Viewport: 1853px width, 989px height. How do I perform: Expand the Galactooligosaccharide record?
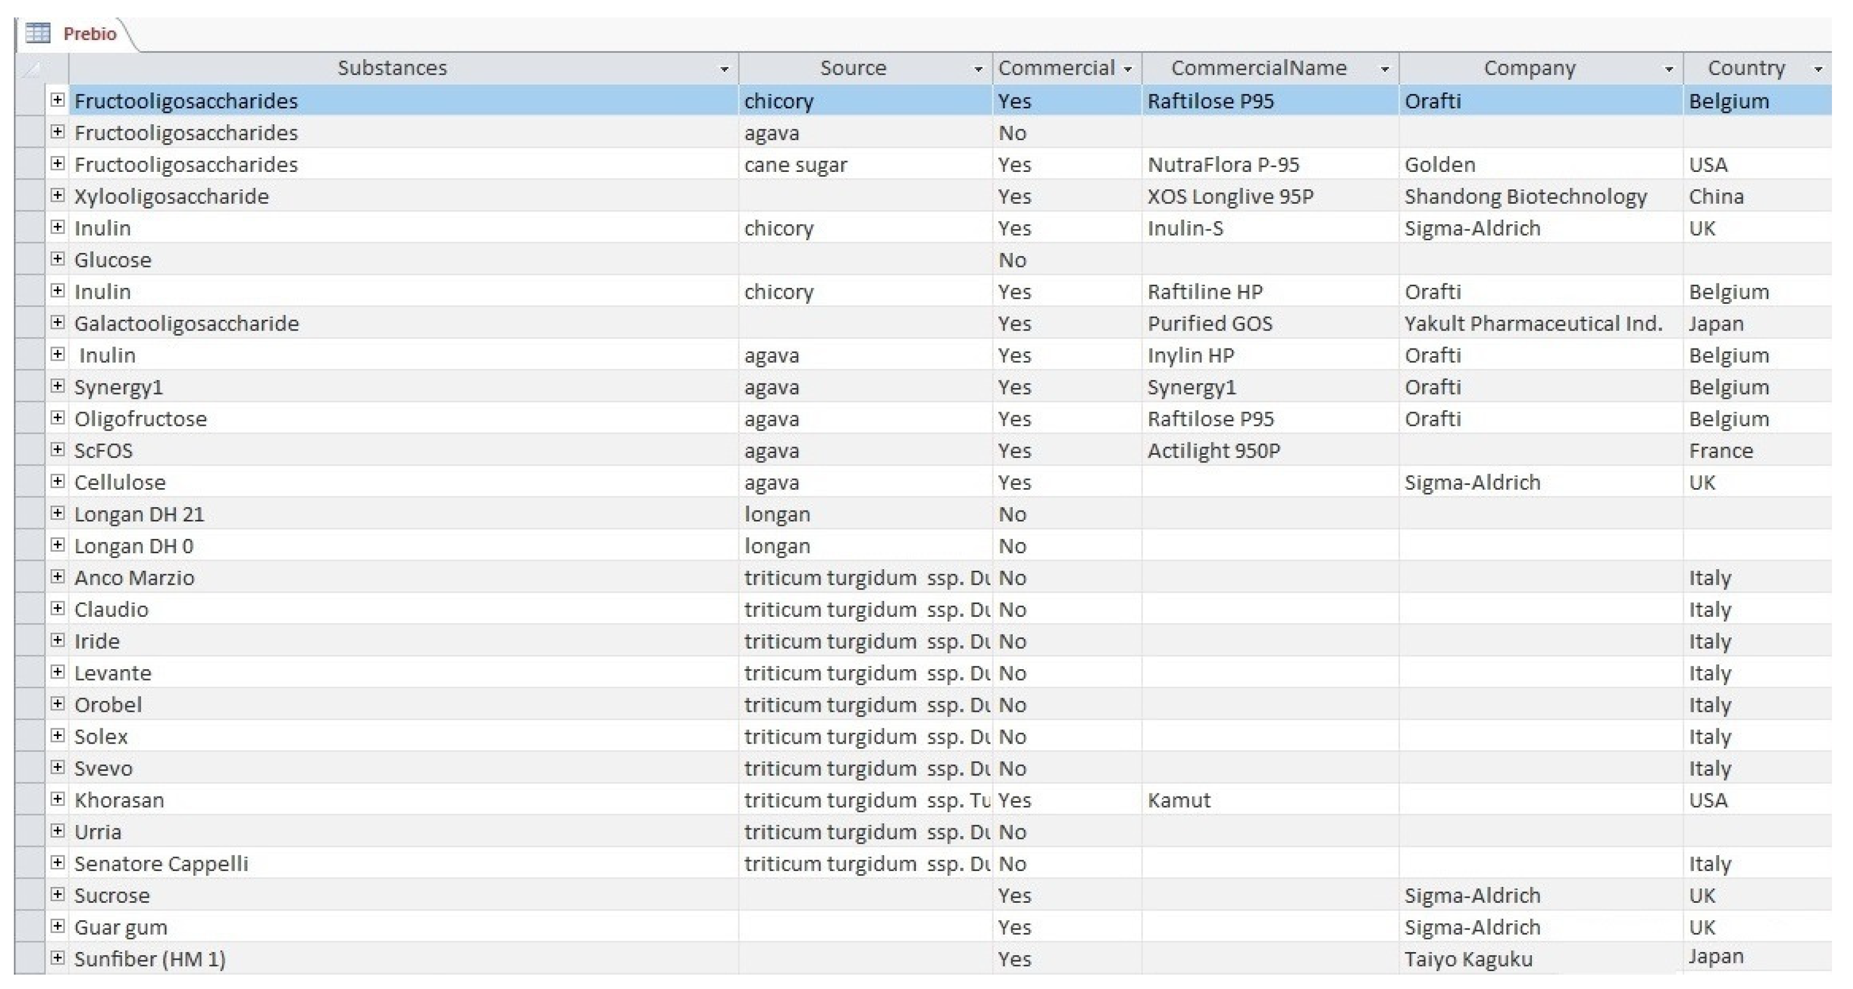coord(57,322)
